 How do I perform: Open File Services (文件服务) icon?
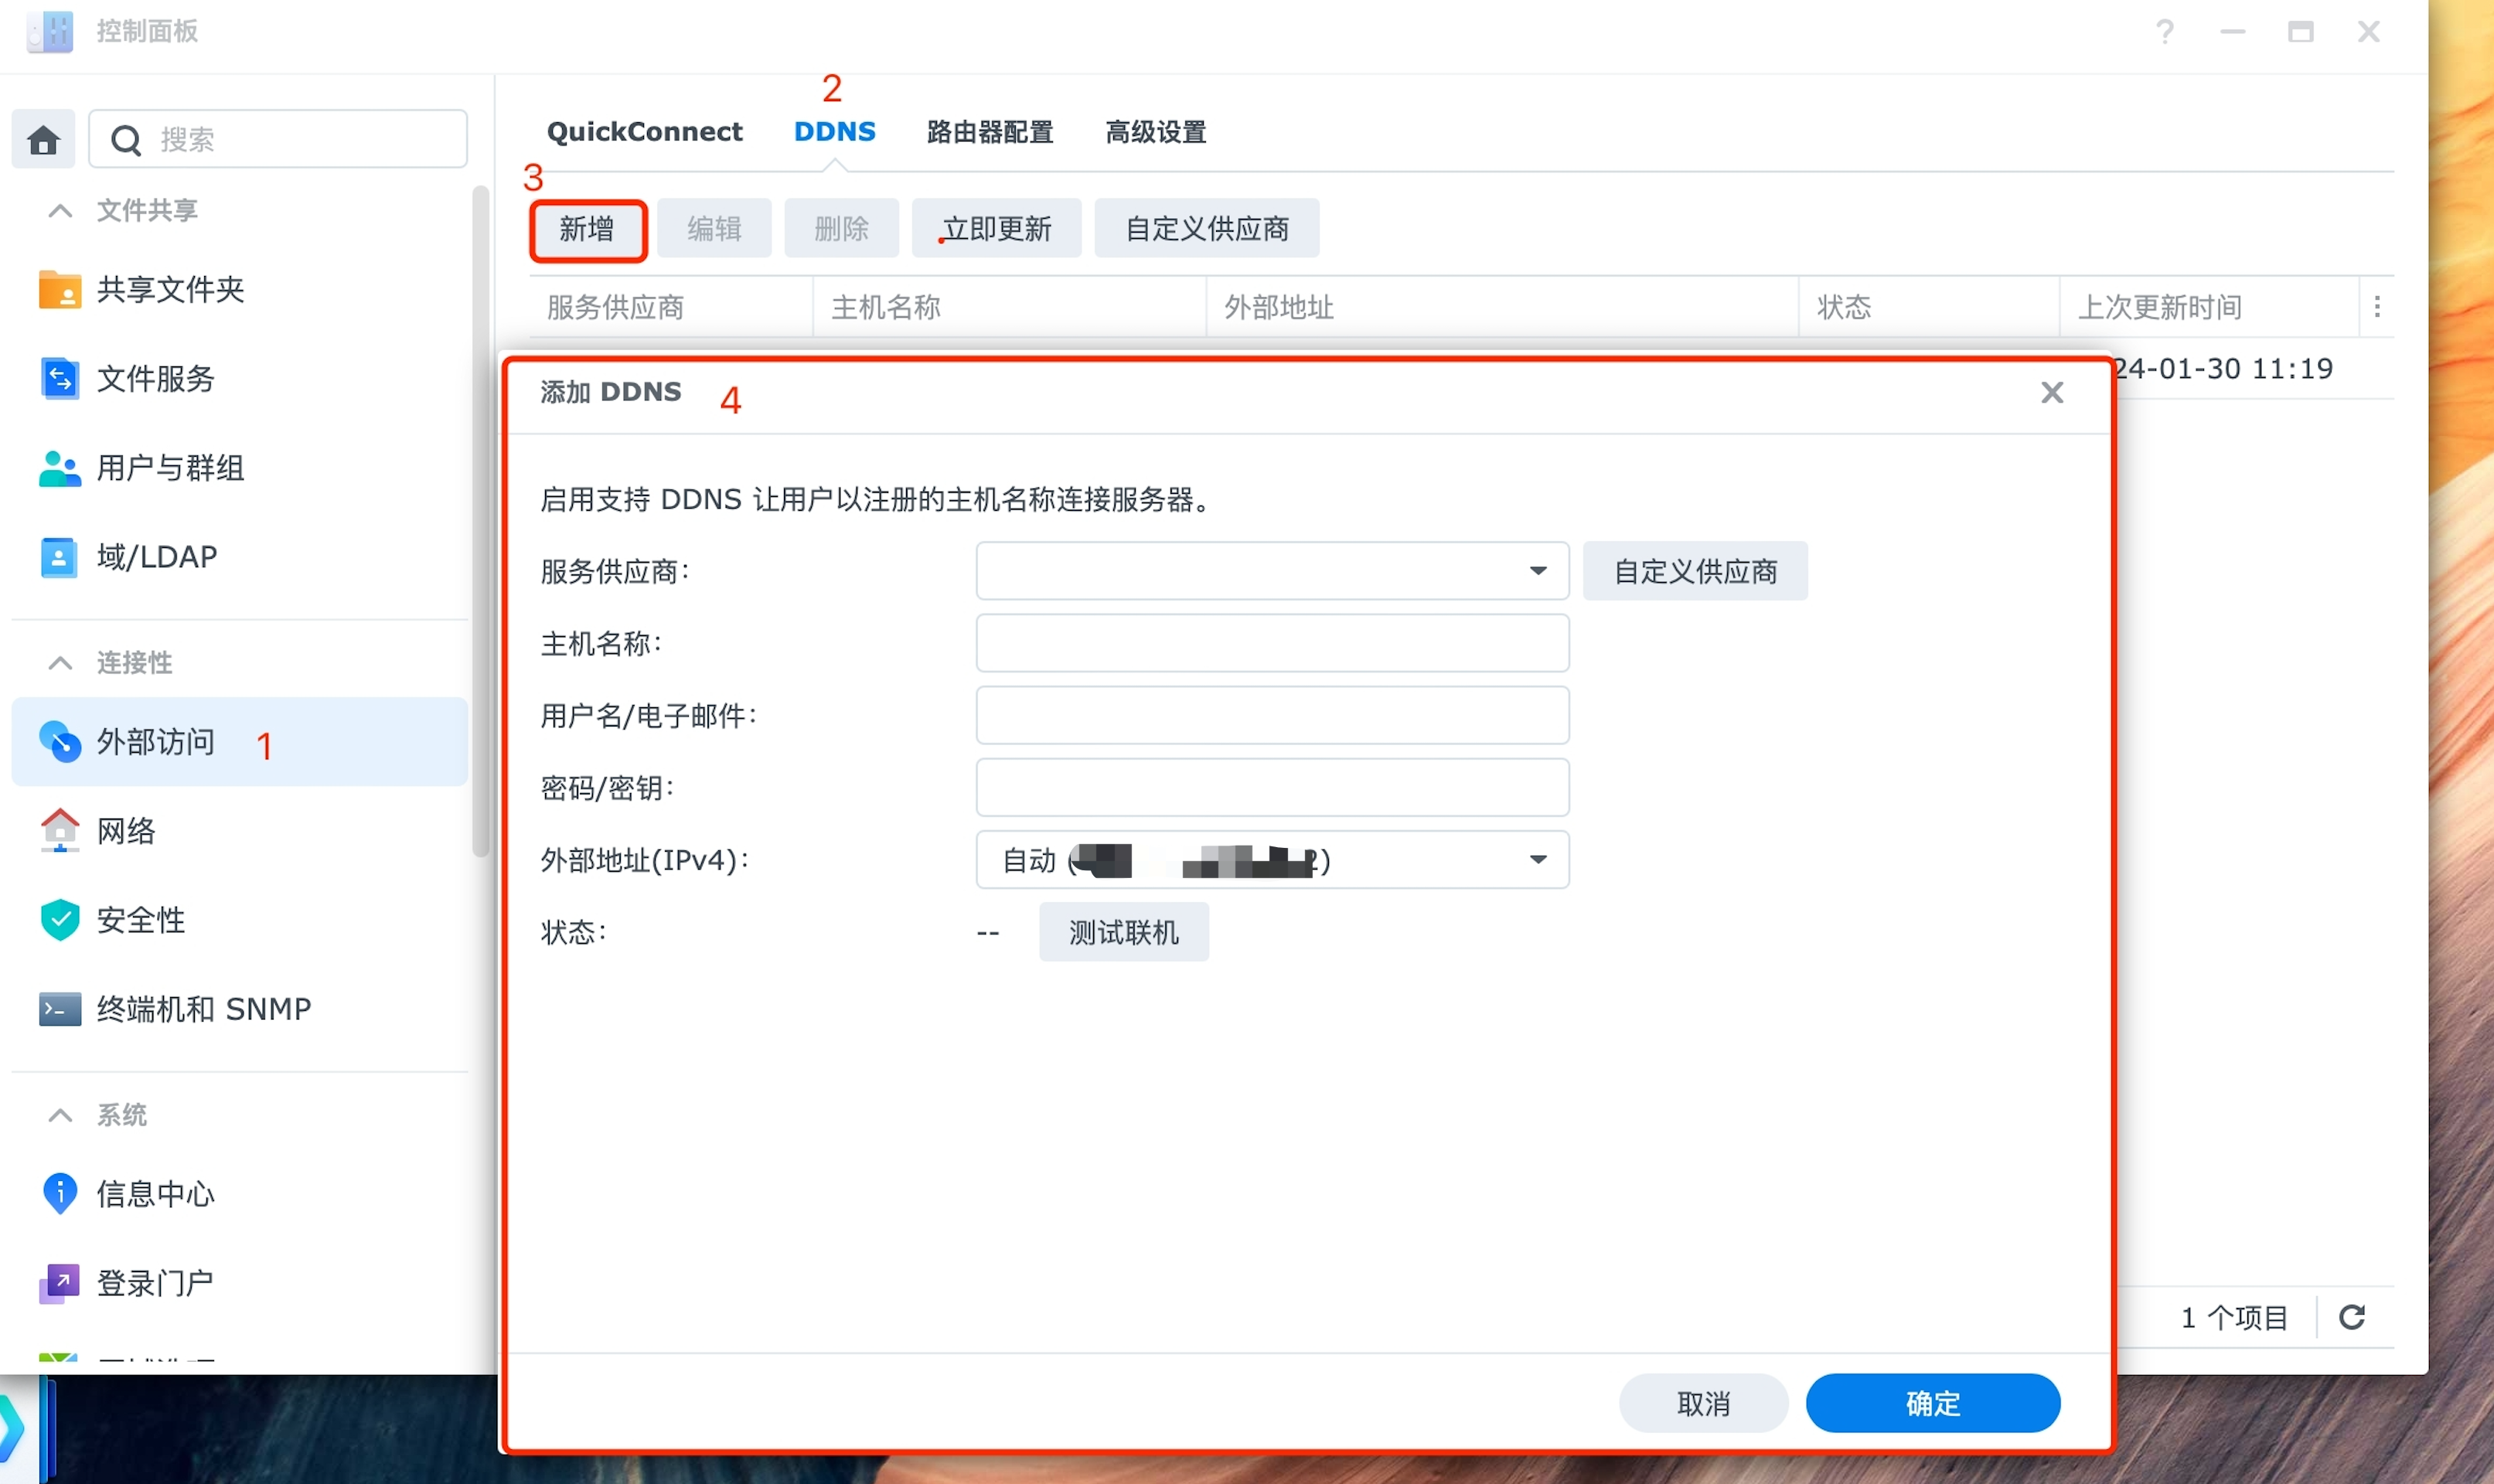click(59, 379)
